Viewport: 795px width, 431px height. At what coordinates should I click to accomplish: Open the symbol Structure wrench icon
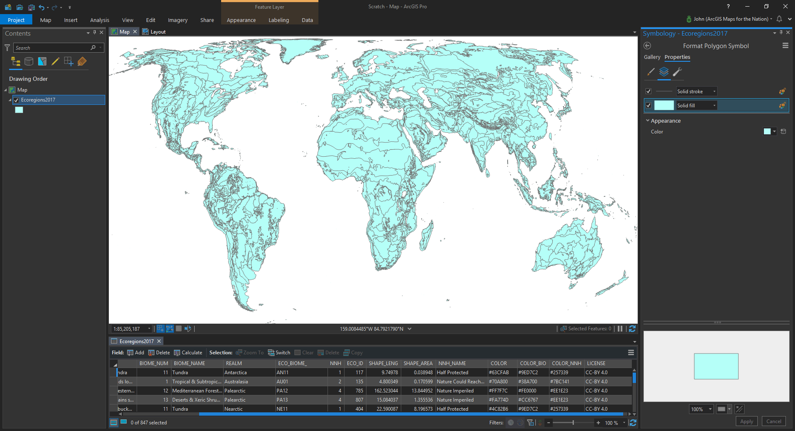[x=677, y=72]
